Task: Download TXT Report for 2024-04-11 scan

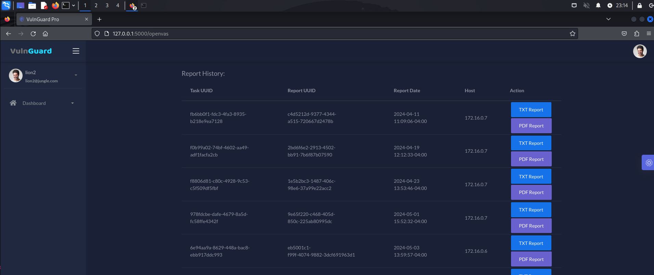Action: coord(531,110)
